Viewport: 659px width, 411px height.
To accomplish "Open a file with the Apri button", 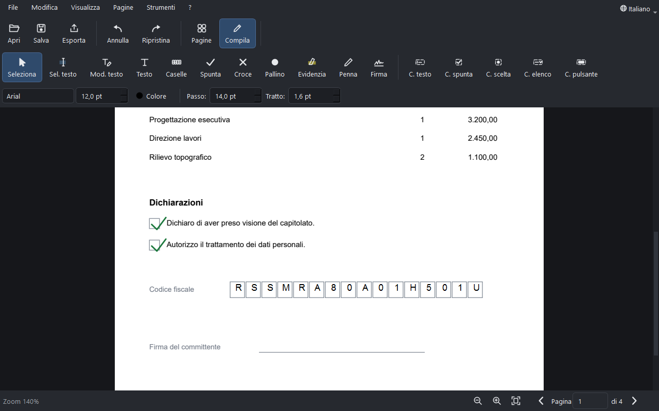I will [14, 33].
